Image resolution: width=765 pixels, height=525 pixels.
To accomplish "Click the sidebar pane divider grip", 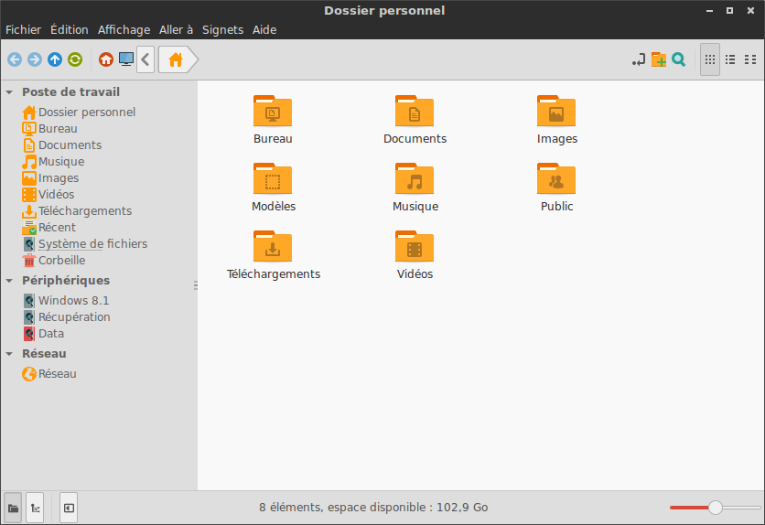I will (x=196, y=285).
